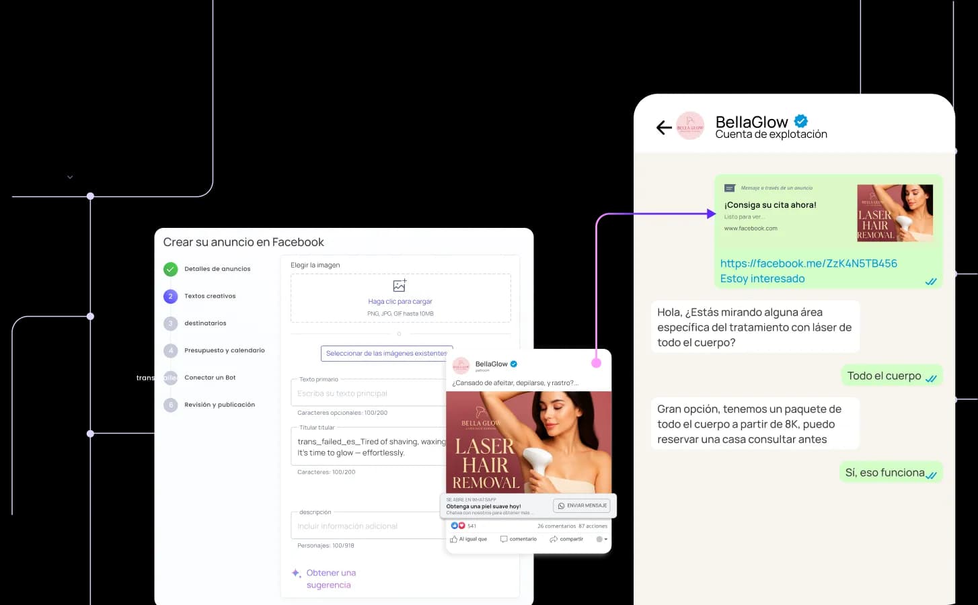Select step 4 circle Presupuesto y calendario
The height and width of the screenshot is (605, 978).
[170, 351]
